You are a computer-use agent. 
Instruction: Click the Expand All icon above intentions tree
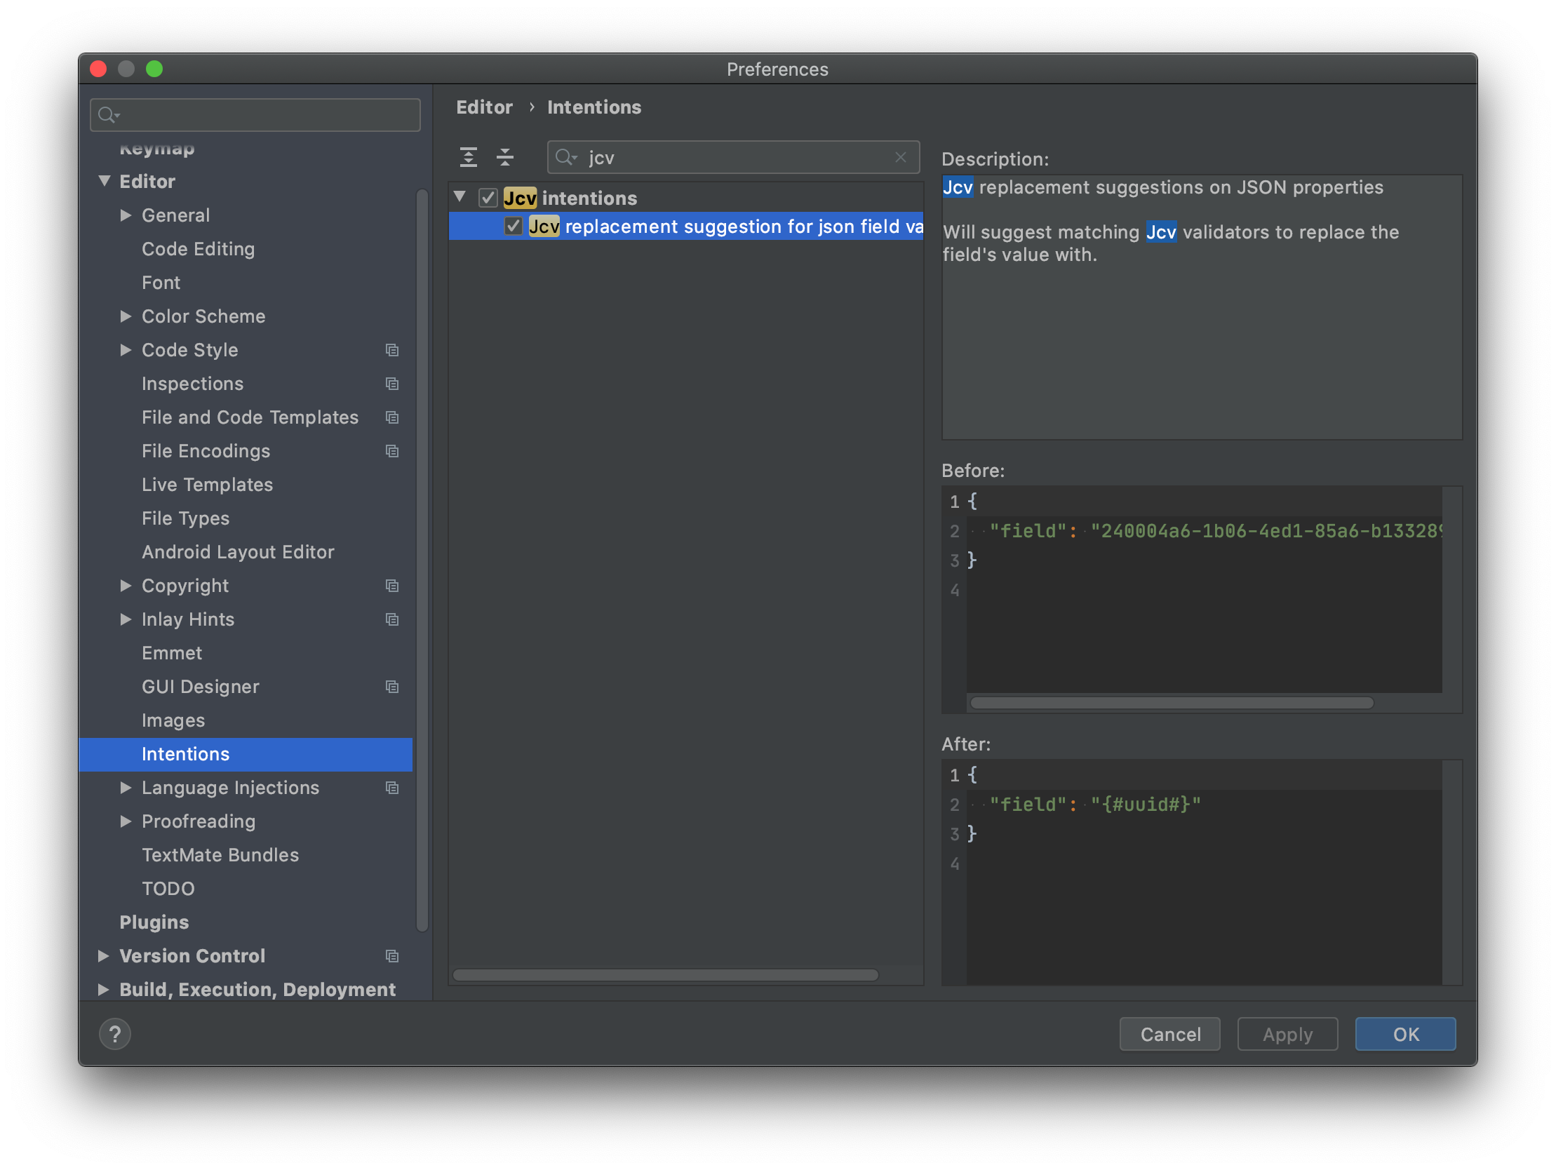pos(469,157)
